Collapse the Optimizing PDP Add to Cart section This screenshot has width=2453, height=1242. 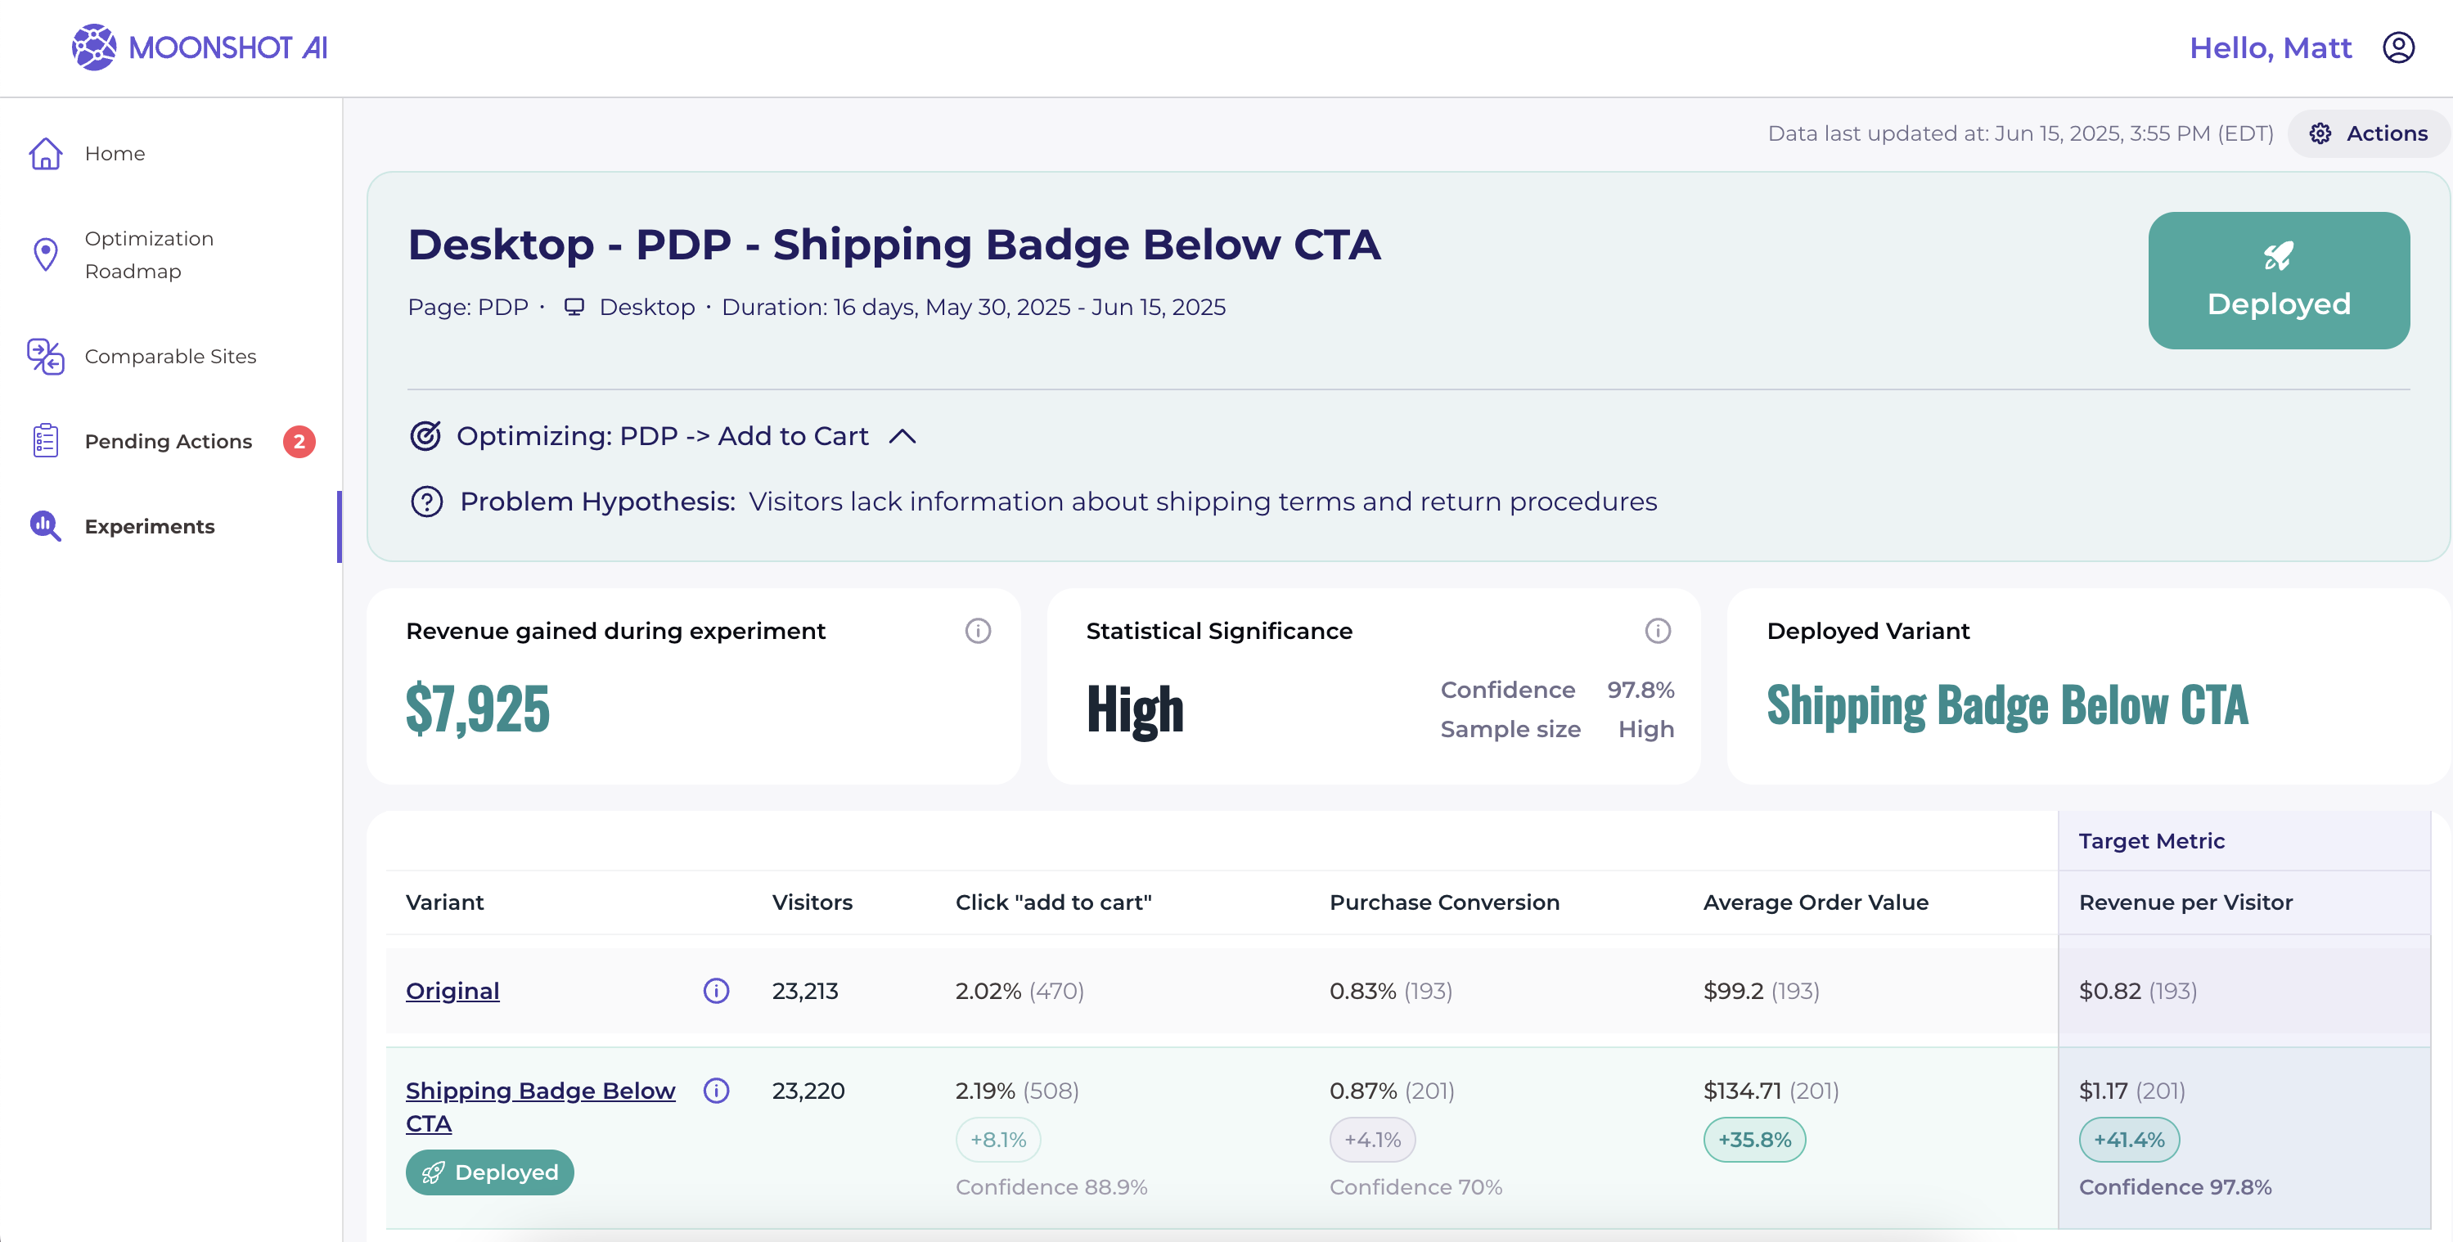pos(902,436)
